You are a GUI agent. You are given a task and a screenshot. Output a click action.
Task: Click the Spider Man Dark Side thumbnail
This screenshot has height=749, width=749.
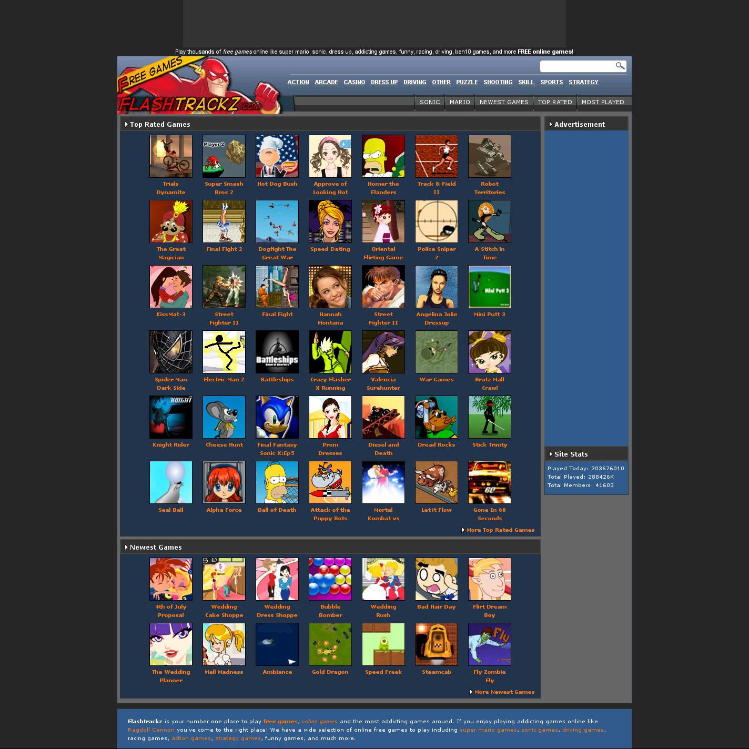click(x=171, y=352)
